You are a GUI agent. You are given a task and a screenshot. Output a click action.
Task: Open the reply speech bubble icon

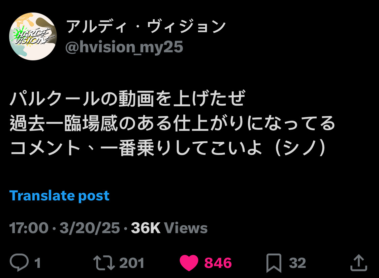(x=19, y=262)
